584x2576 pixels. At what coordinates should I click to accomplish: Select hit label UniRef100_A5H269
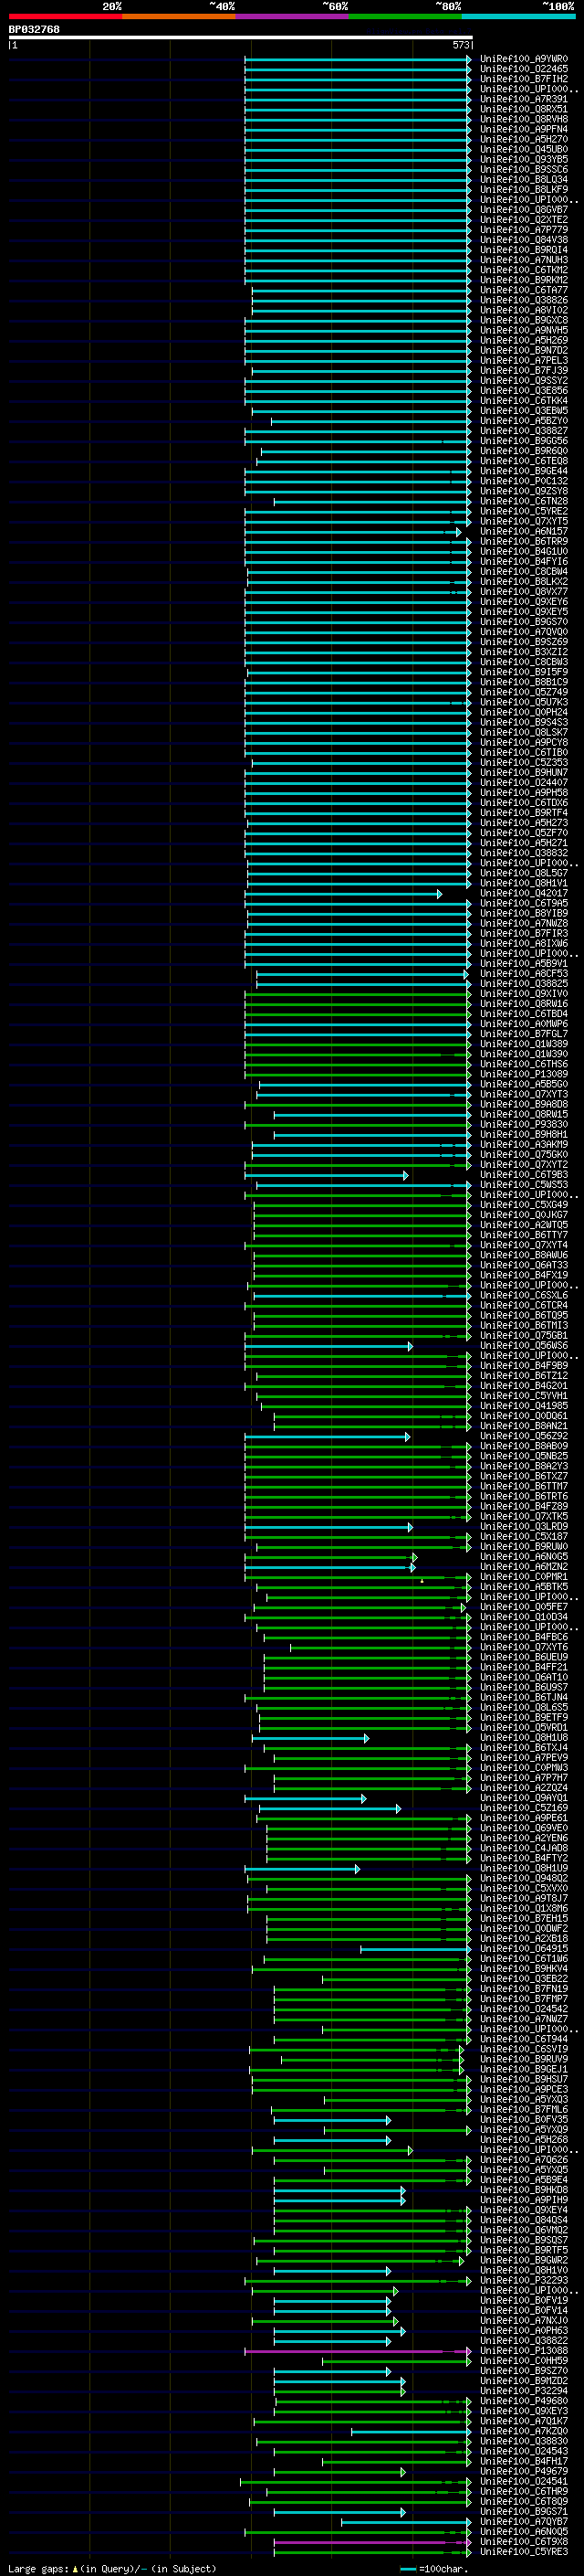pyautogui.click(x=523, y=340)
